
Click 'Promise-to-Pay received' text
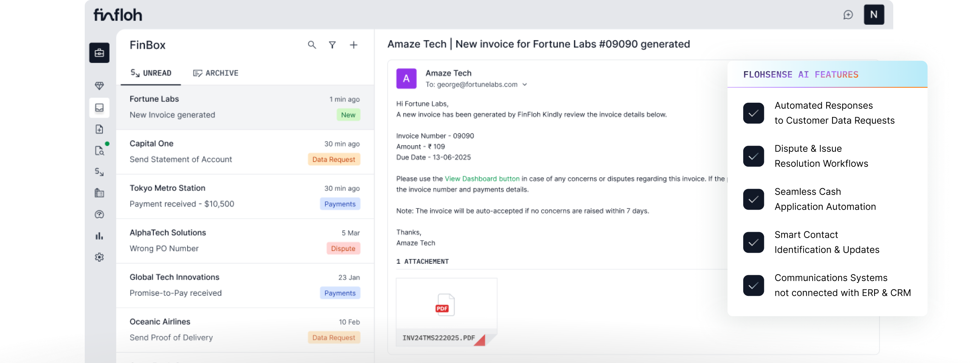pos(175,293)
